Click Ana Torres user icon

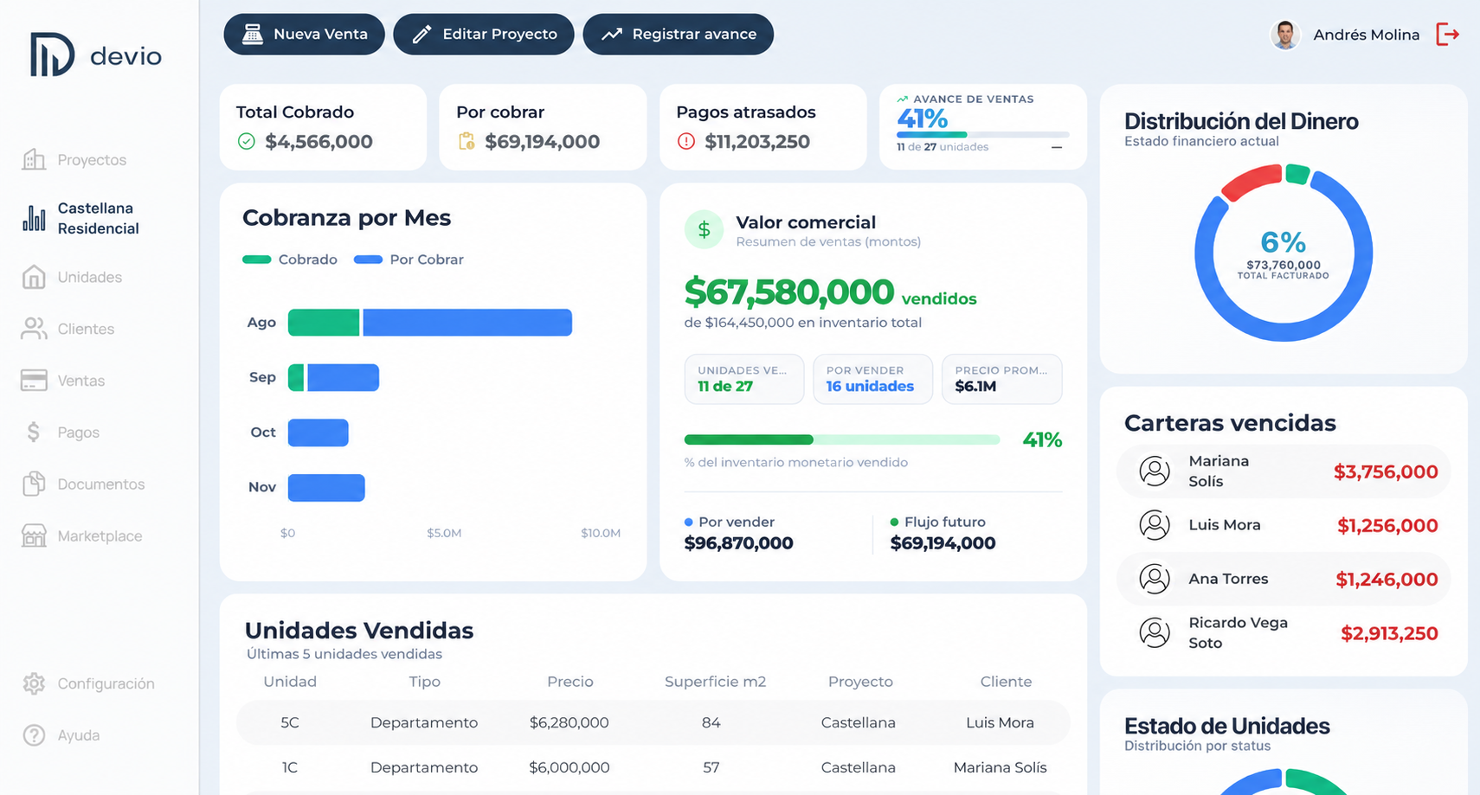tap(1155, 579)
